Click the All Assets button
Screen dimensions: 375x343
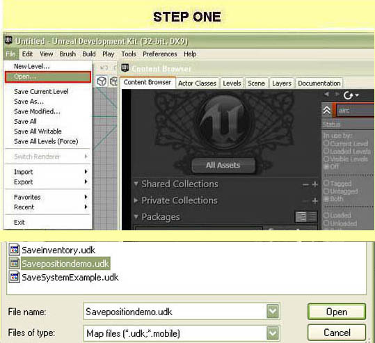coord(223,165)
